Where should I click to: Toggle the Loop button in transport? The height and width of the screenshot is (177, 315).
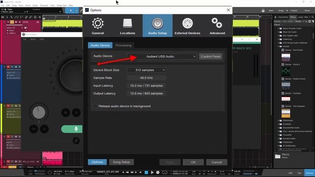click(164, 173)
